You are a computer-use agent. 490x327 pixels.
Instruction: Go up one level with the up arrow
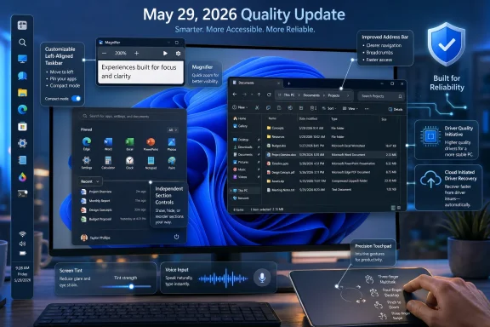tap(259, 95)
